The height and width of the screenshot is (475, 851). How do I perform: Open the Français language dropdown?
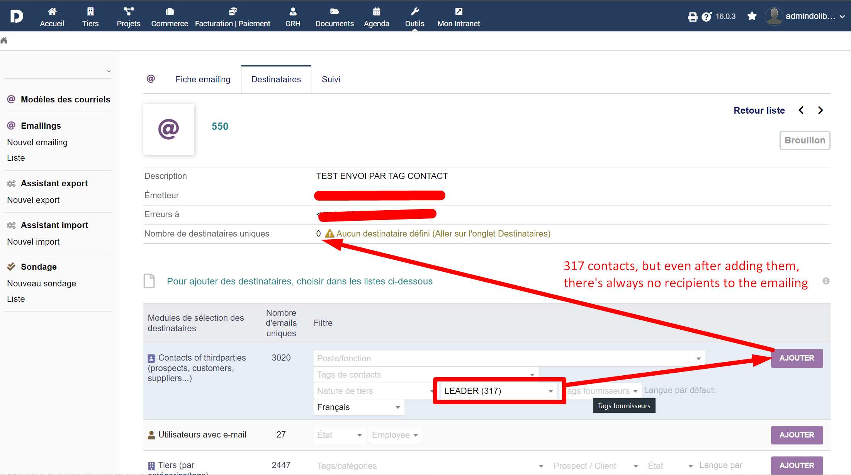coord(397,407)
